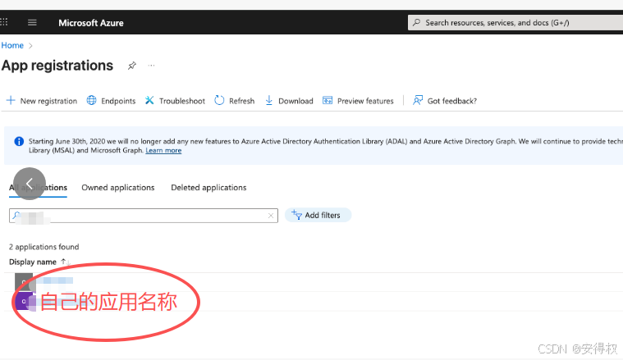Switch to the Deleted applications tab
Viewport: 623px width, 360px height.
[208, 187]
